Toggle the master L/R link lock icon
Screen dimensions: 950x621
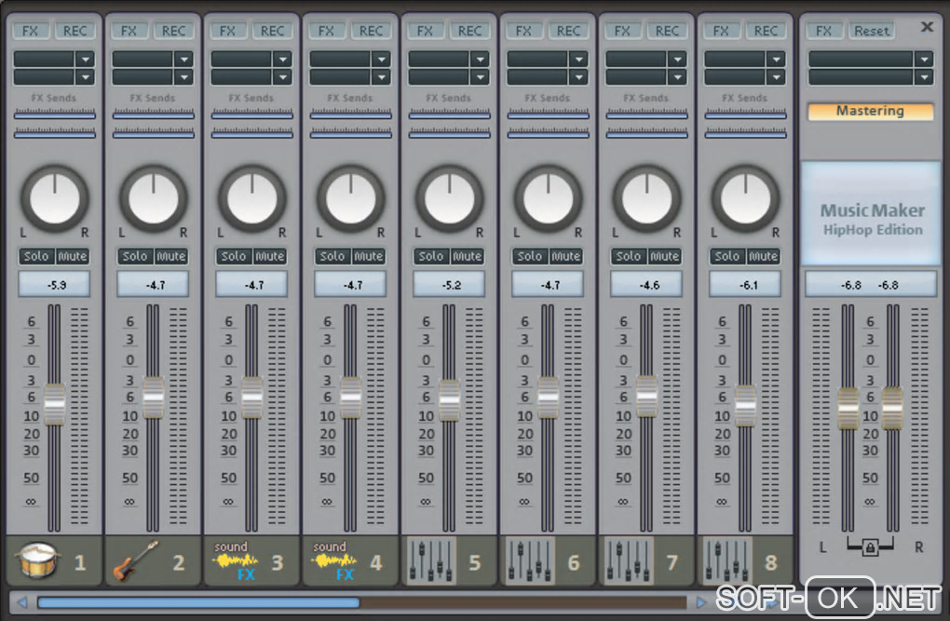pos(870,547)
